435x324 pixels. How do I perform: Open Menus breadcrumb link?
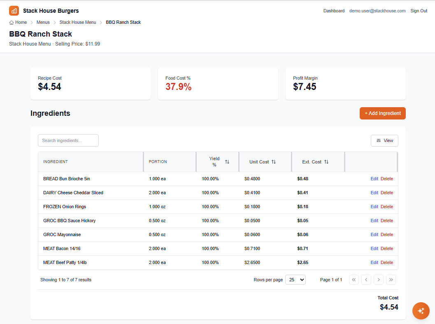pyautogui.click(x=43, y=22)
